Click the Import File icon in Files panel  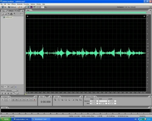tap(2, 14)
